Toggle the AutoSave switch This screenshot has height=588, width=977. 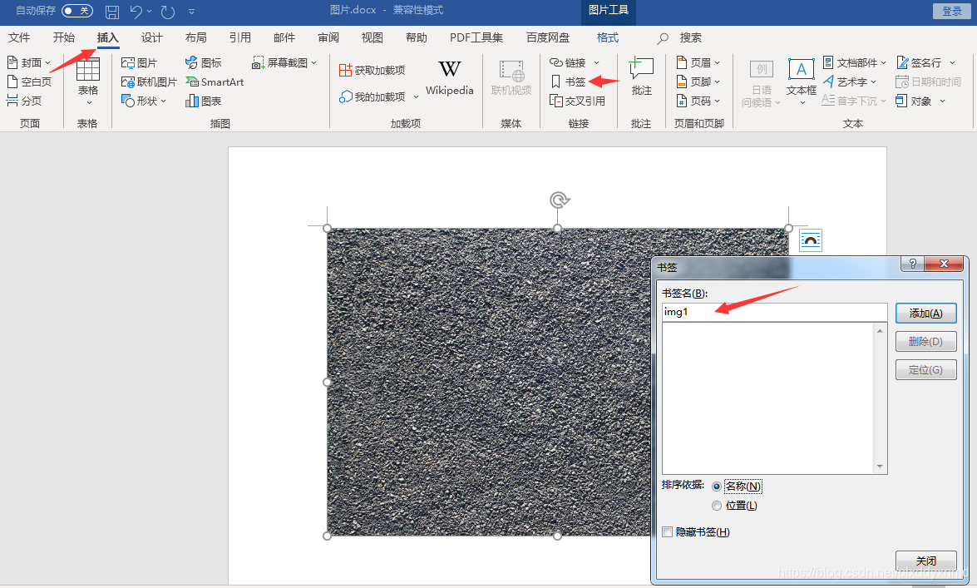(x=77, y=11)
